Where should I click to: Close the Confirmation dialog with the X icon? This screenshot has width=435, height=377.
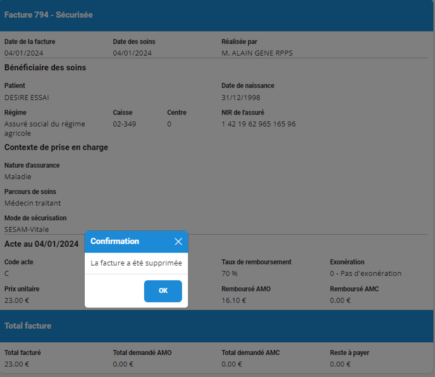pyautogui.click(x=178, y=242)
